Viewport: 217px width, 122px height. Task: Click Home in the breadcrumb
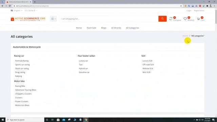click(x=185, y=36)
